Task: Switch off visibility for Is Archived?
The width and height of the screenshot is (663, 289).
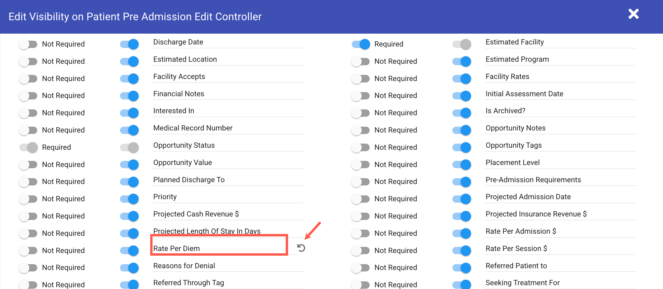Action: pos(461,113)
